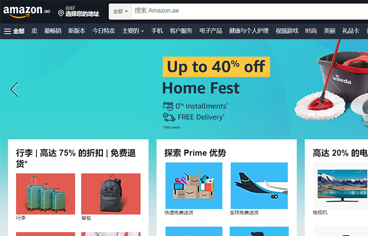Click the 0% Installments card icon

(168, 106)
